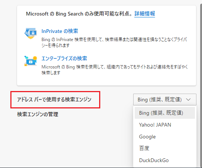Open 検索エンジンの管理 settings
Viewport: 202px width, 168px height.
click(38, 114)
